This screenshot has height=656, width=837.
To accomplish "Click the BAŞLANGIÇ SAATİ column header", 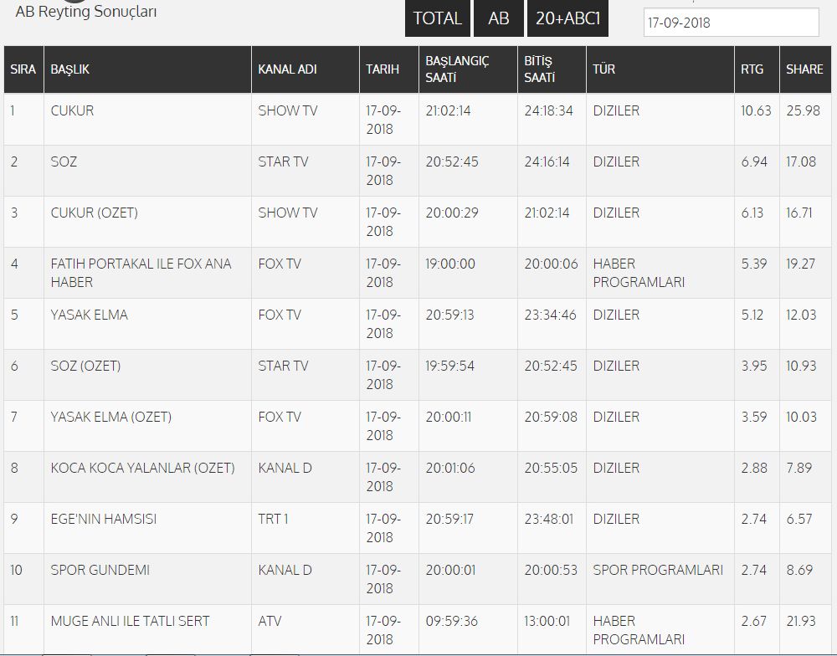I will coord(468,69).
